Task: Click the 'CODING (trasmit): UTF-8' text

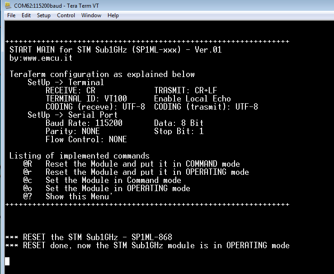Action: click(206, 107)
